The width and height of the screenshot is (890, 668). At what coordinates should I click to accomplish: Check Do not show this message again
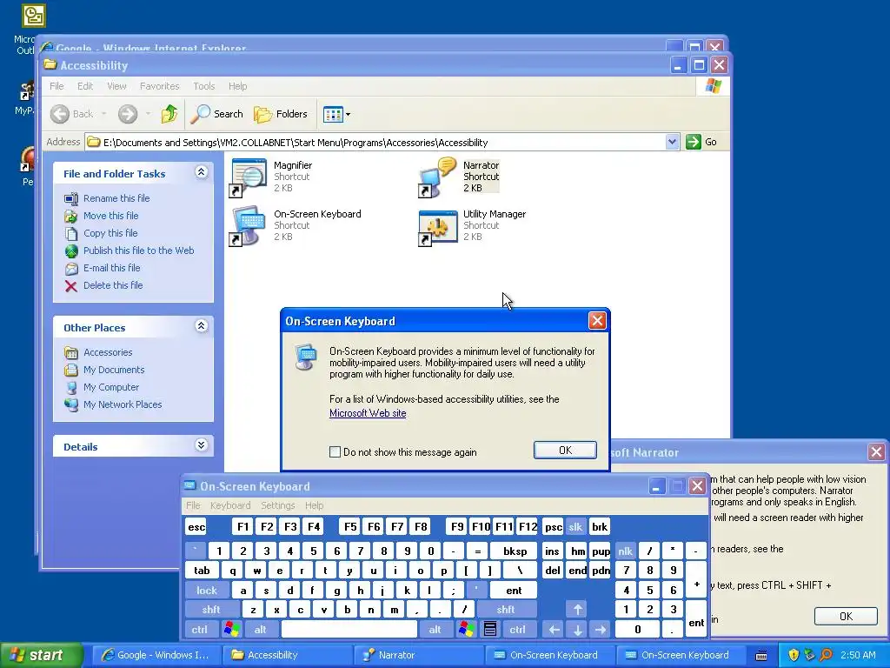pyautogui.click(x=335, y=452)
